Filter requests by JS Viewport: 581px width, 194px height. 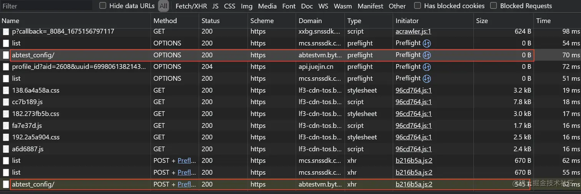coord(215,6)
